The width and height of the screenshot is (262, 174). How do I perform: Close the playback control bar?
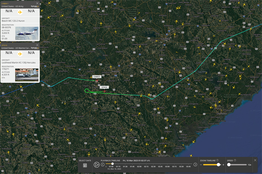pyautogui.click(x=255, y=160)
